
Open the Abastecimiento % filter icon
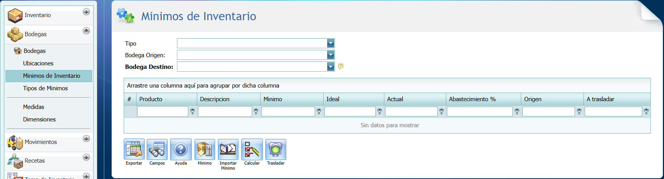click(x=517, y=112)
